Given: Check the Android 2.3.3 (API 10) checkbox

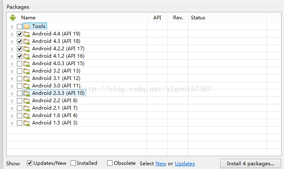Looking at the screenshot, I should (x=19, y=93).
